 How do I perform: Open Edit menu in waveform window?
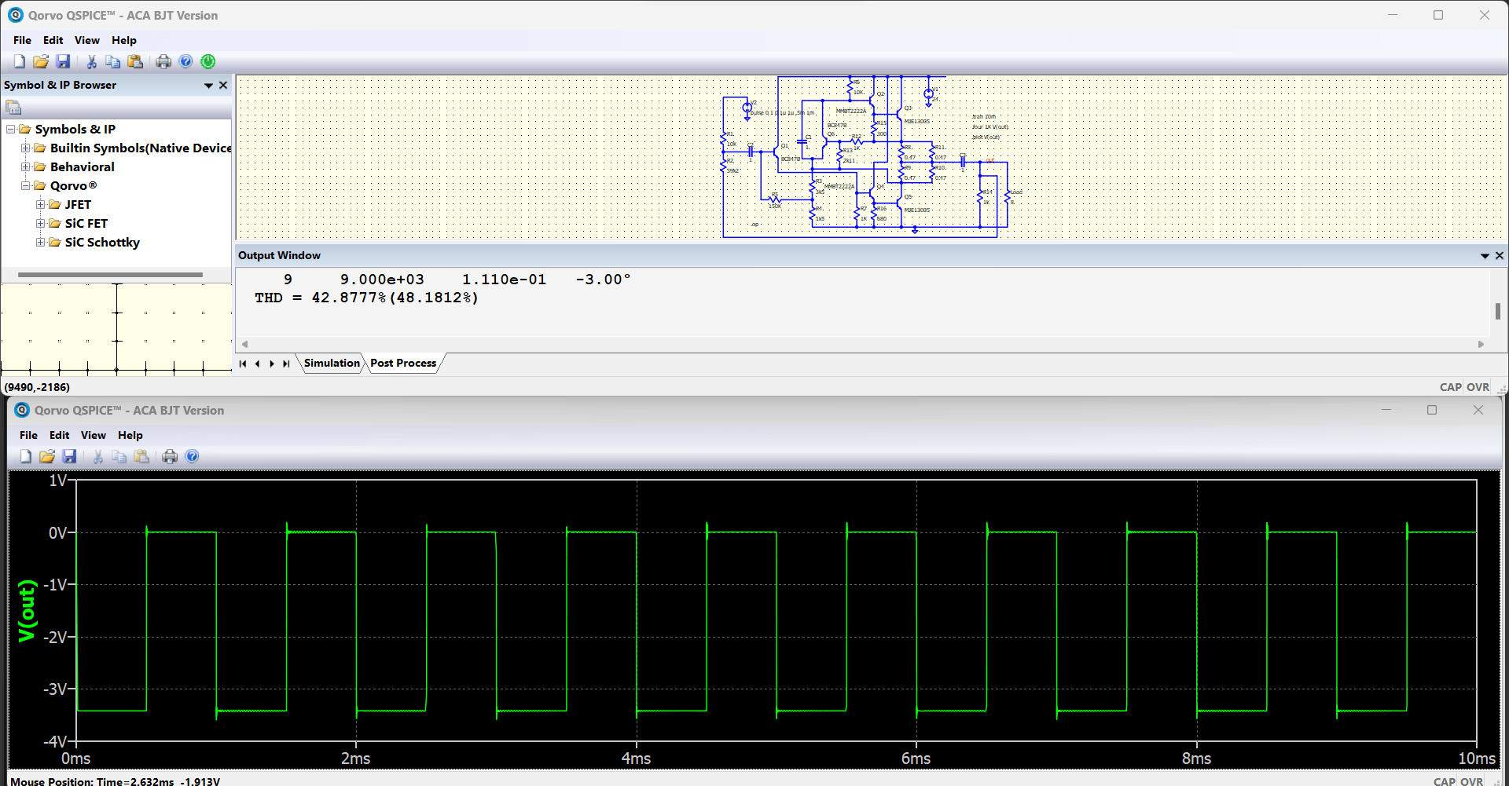point(59,435)
